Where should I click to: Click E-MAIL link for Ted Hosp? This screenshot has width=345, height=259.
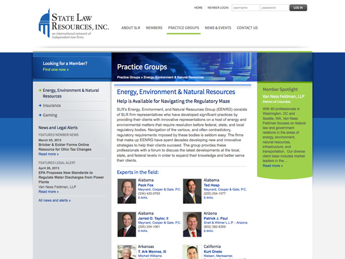209,198
